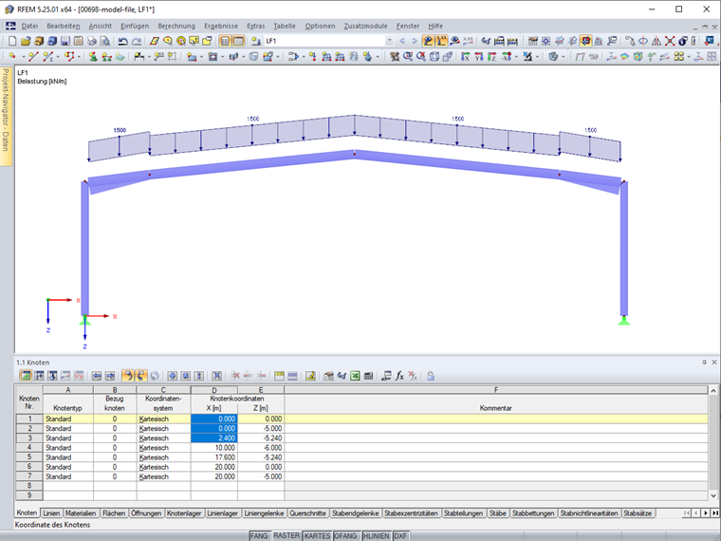Switch to the Querschnitte tab
The width and height of the screenshot is (721, 541).
tap(307, 513)
